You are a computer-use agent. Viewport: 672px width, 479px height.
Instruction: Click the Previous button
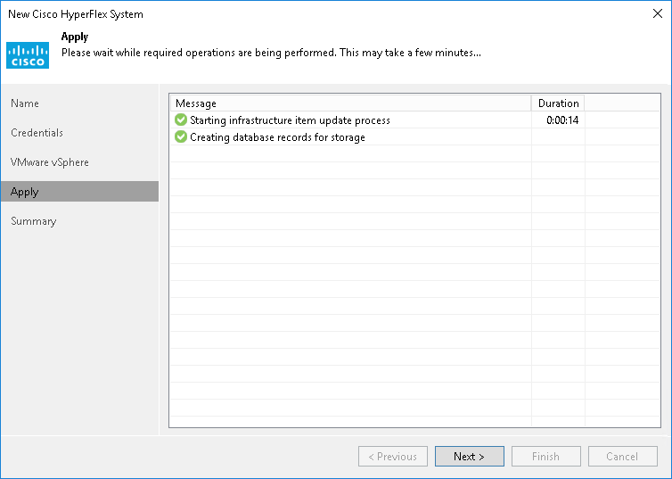[392, 457]
